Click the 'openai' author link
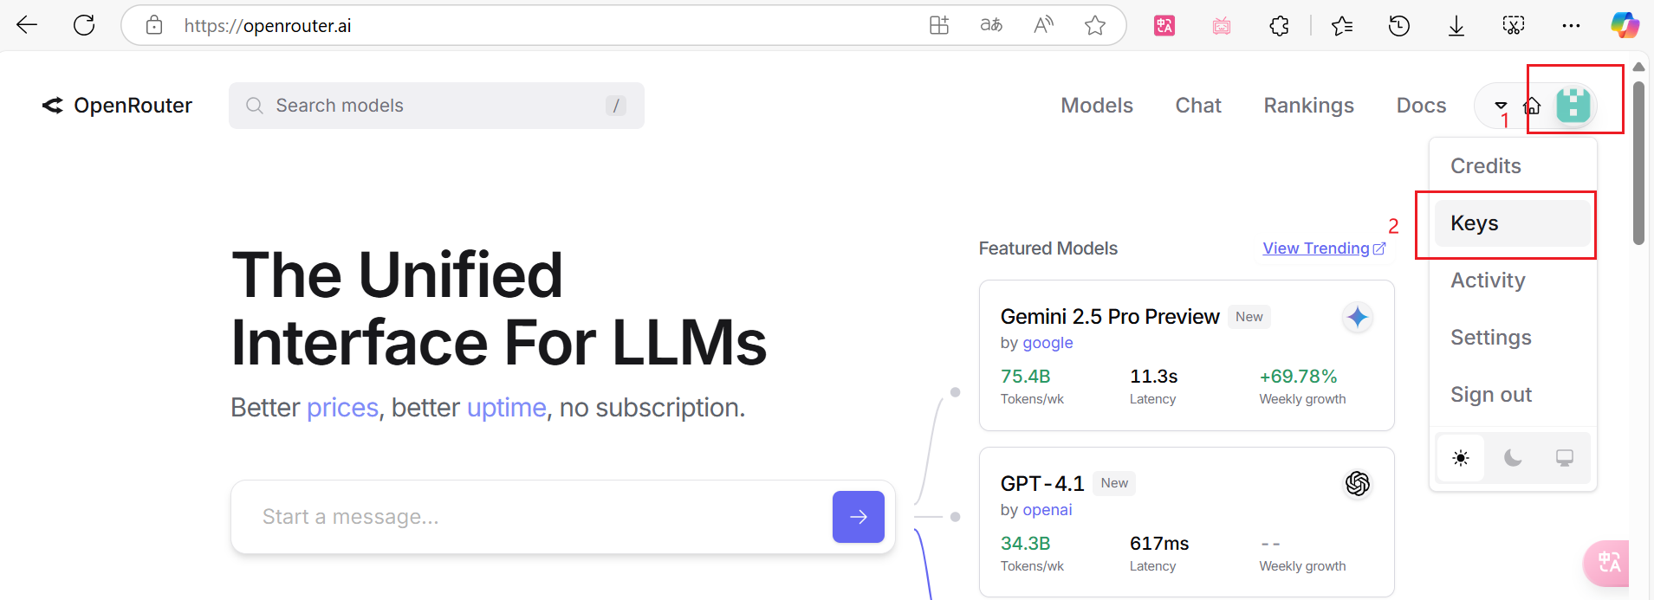1654x600 pixels. 1048,510
